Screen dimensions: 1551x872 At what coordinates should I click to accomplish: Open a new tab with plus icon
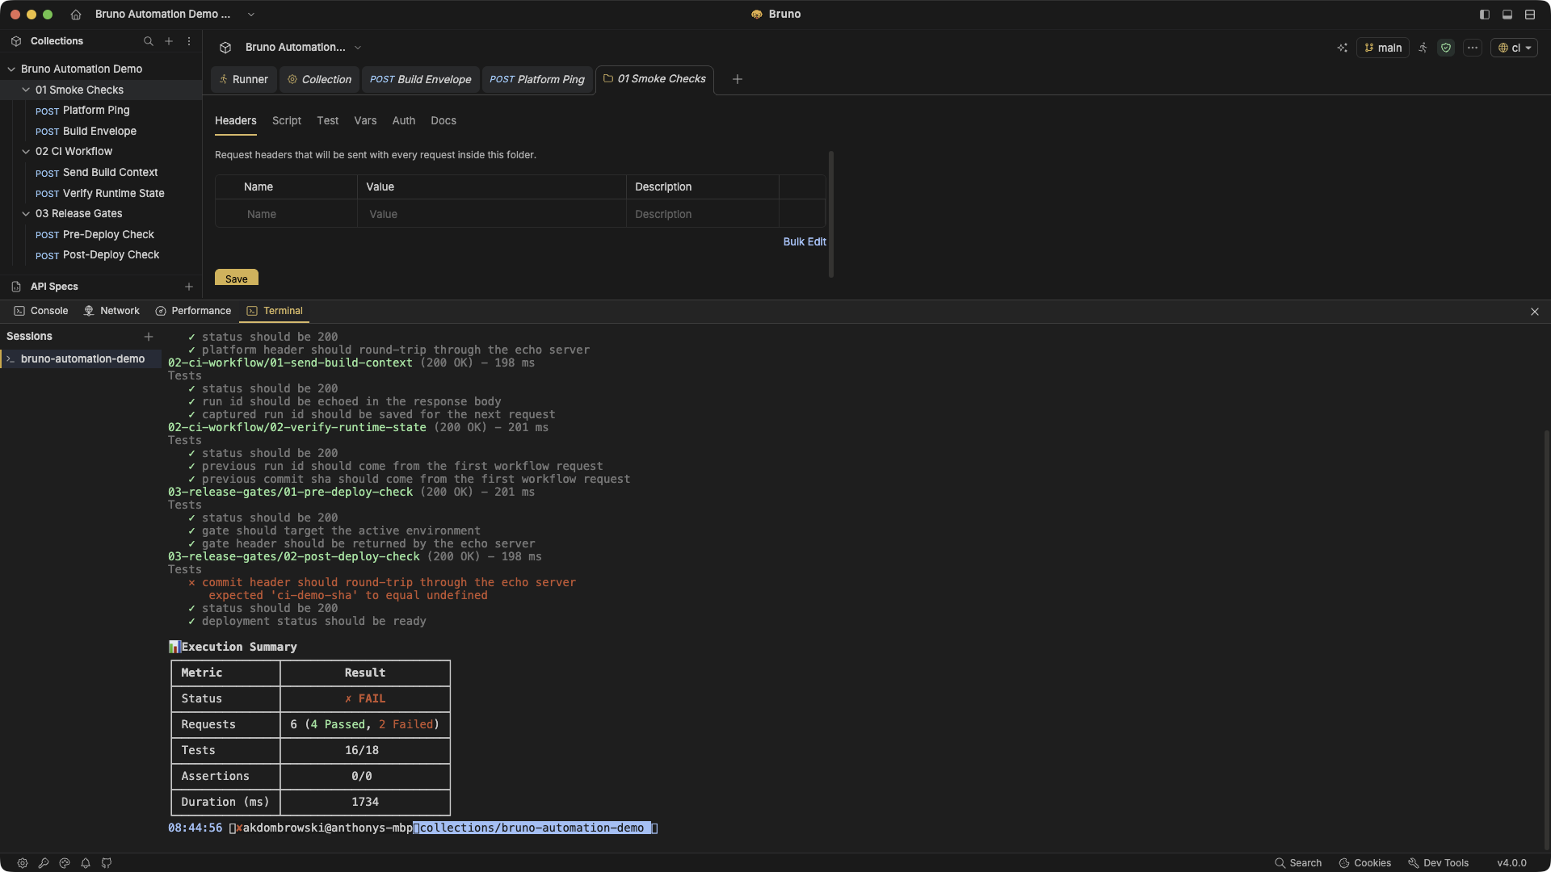(x=738, y=79)
